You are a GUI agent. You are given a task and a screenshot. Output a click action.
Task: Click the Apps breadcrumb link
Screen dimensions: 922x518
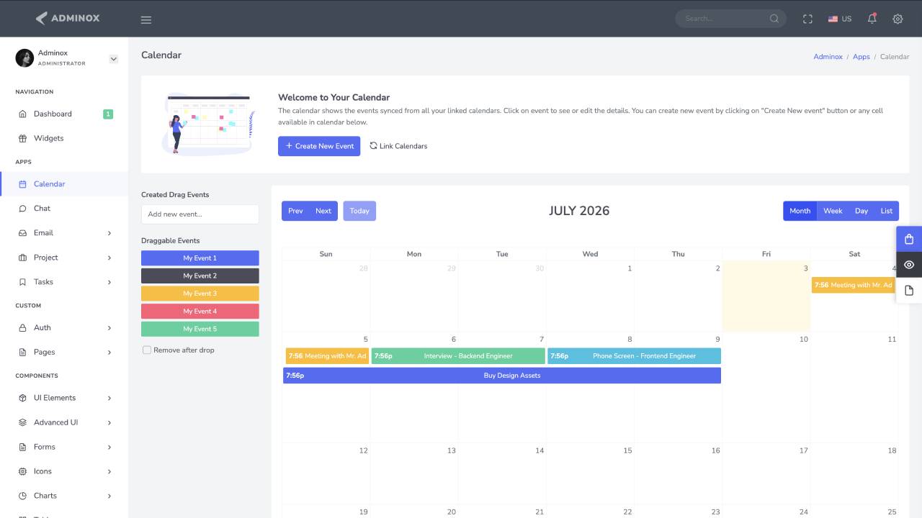point(861,56)
